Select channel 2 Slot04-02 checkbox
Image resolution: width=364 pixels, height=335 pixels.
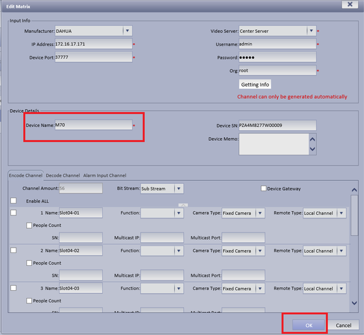(13, 250)
